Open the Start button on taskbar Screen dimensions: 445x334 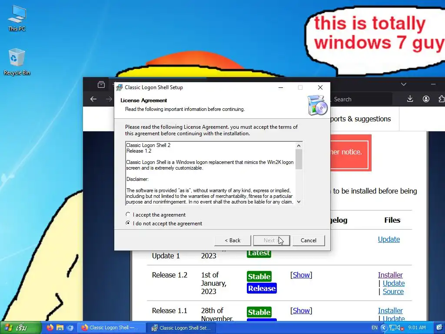(x=20, y=328)
